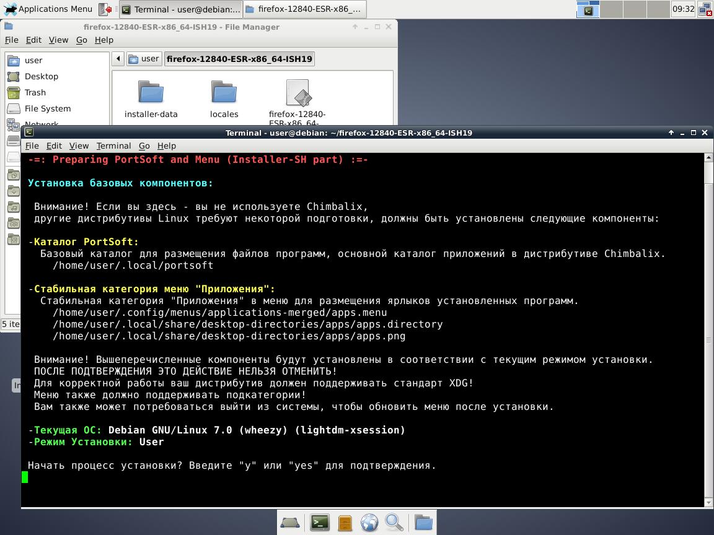
Task: Click the terminal input cursor line
Action: [x=25, y=477]
